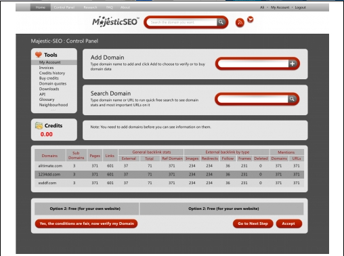344x256 pixels.
Task: Click the plus icon in Add Domain
Action: pyautogui.click(x=292, y=64)
